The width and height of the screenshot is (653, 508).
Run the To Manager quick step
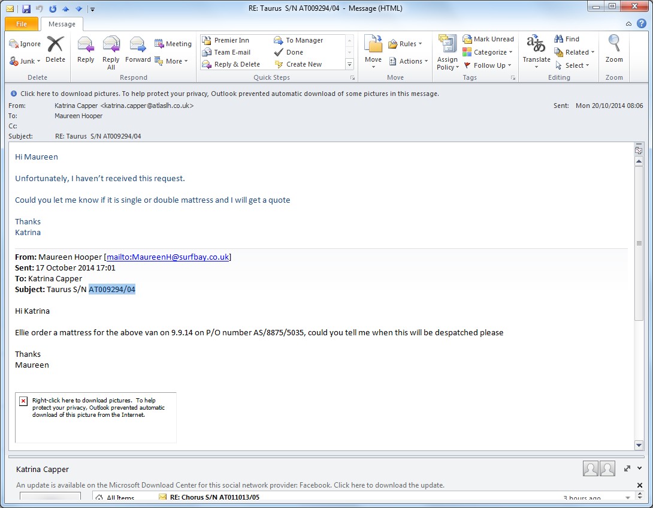point(298,40)
